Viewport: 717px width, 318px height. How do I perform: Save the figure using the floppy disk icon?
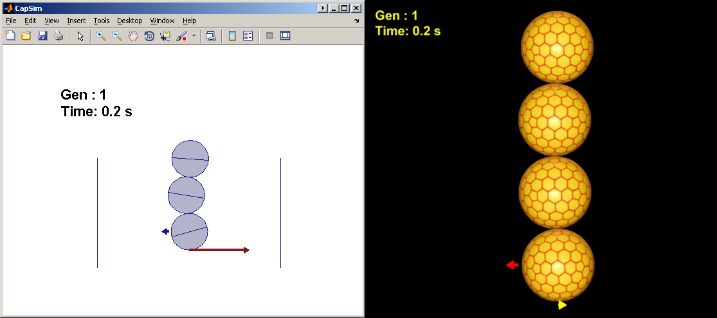coord(42,35)
